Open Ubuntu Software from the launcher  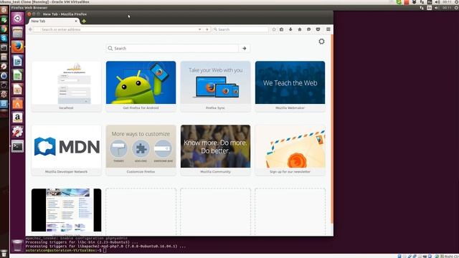17,103
